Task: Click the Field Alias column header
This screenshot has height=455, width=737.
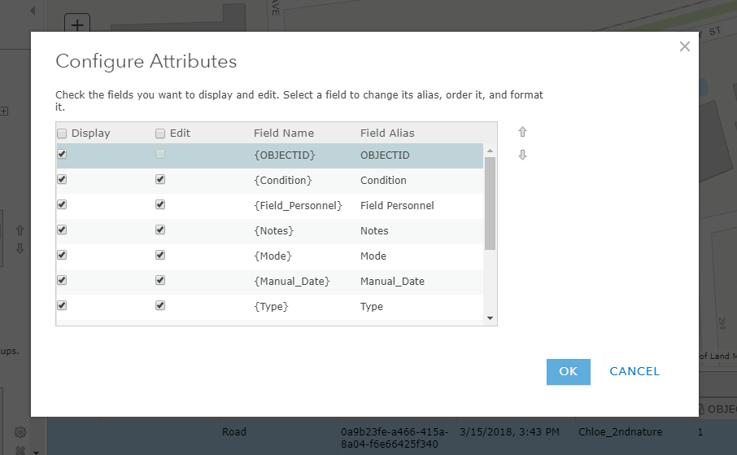Action: [x=387, y=133]
